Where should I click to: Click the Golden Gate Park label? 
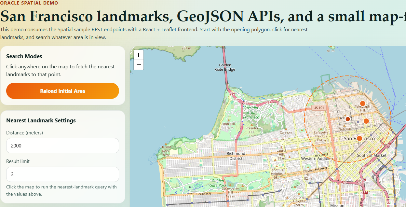(x=218, y=183)
